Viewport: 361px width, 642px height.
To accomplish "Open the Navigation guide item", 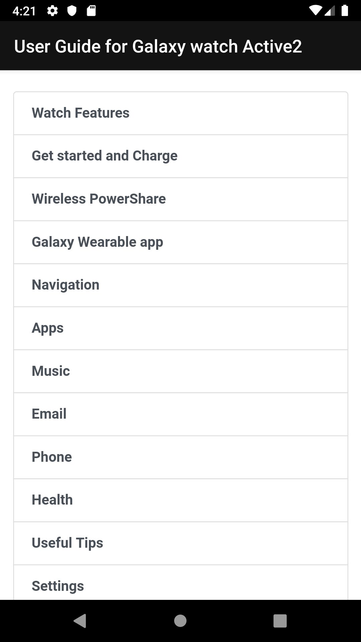I will pyautogui.click(x=180, y=285).
